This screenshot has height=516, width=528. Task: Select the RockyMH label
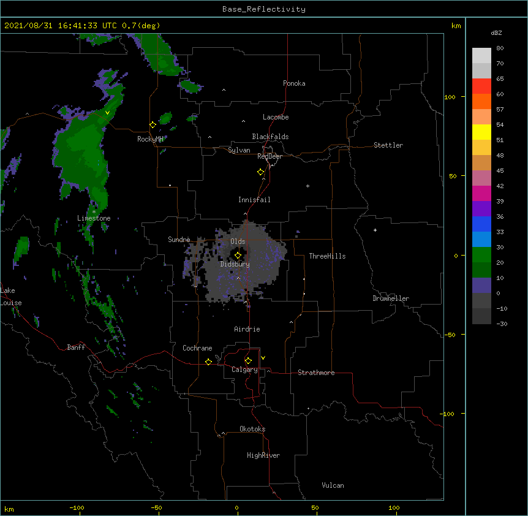click(x=150, y=139)
